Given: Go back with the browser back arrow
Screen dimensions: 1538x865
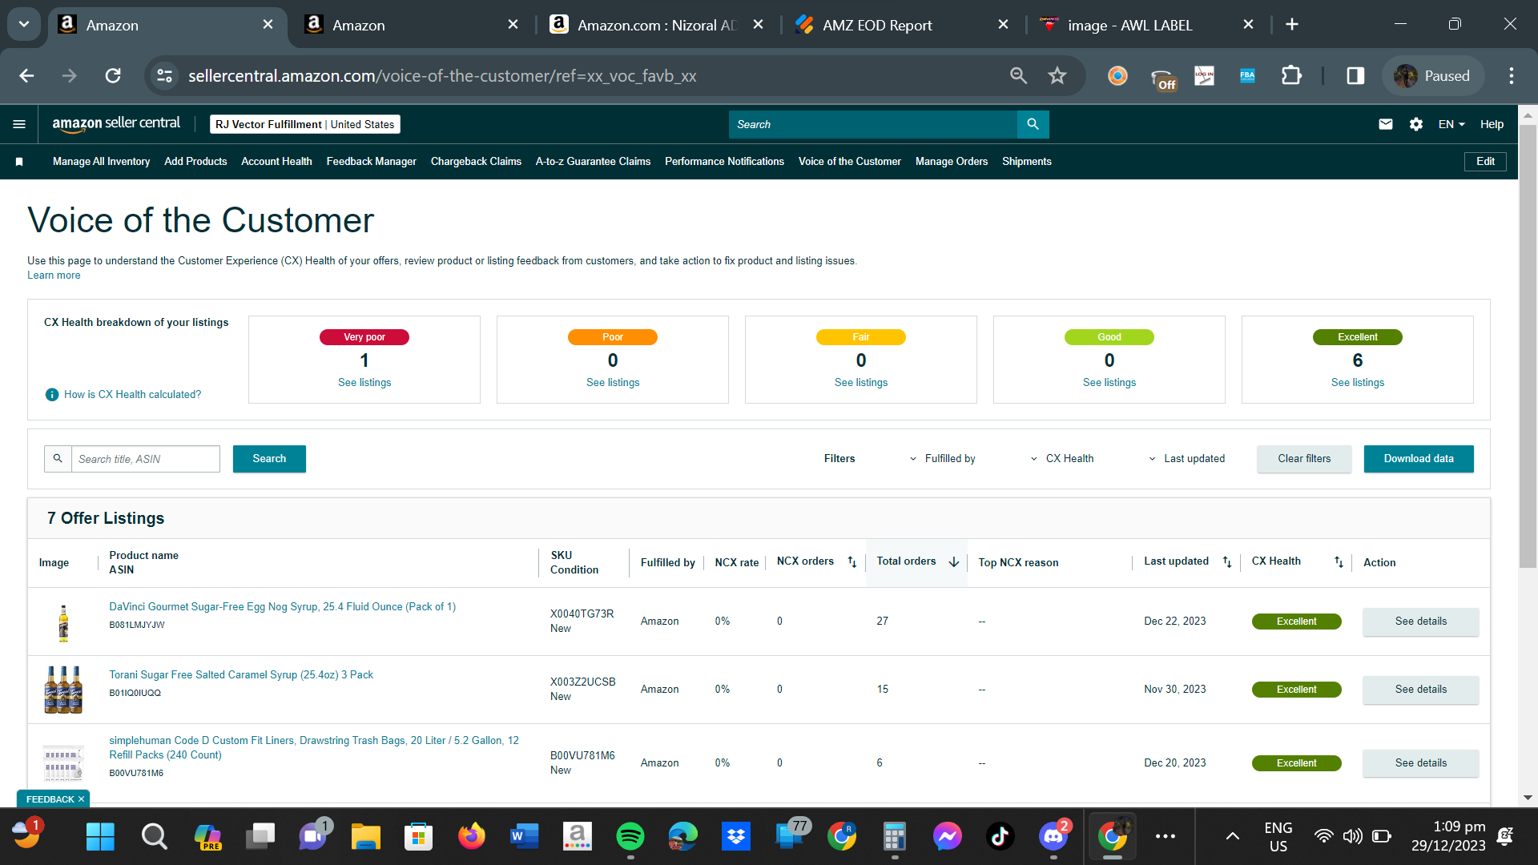Looking at the screenshot, I should coord(26,76).
